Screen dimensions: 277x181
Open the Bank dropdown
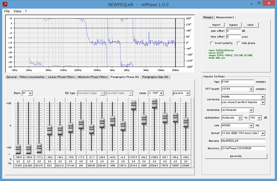(x=30, y=93)
